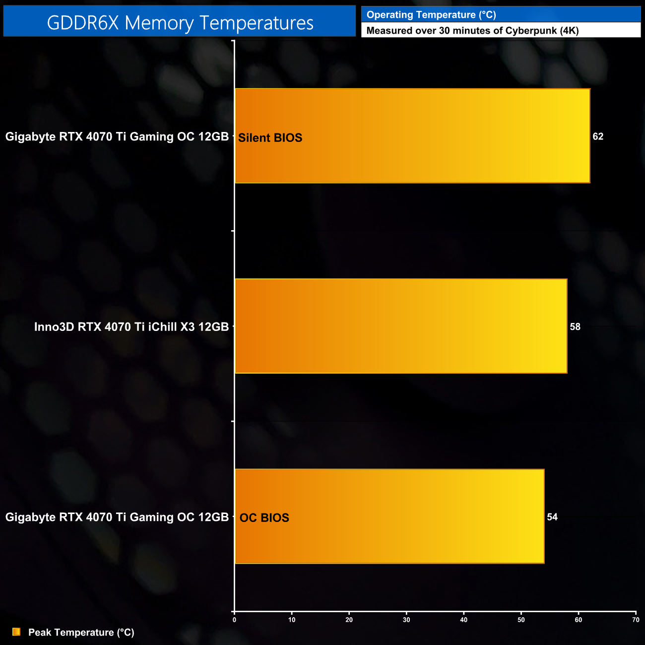Click the "70" tick label on the x-axis
This screenshot has width=645, height=645.
pos(636,620)
